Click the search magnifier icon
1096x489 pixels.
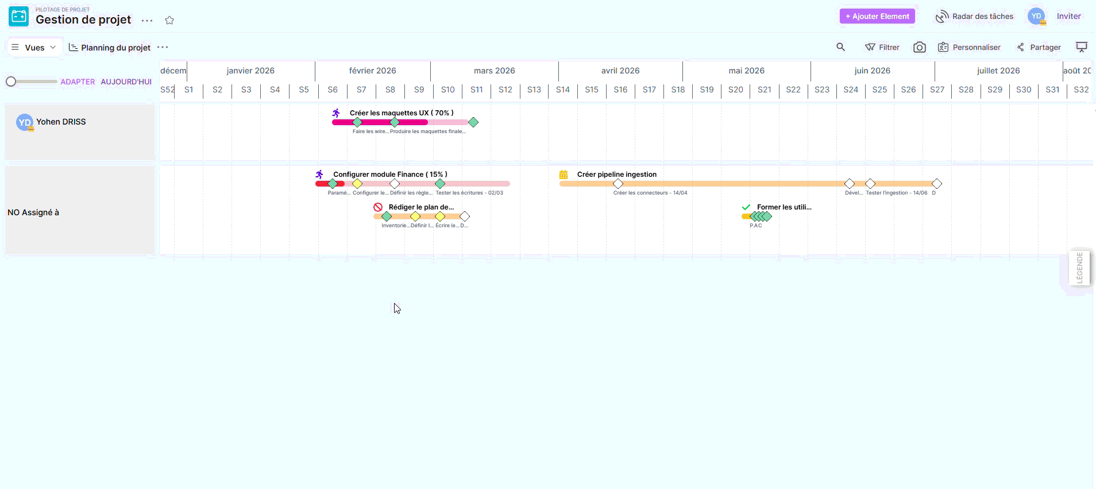pyautogui.click(x=840, y=47)
